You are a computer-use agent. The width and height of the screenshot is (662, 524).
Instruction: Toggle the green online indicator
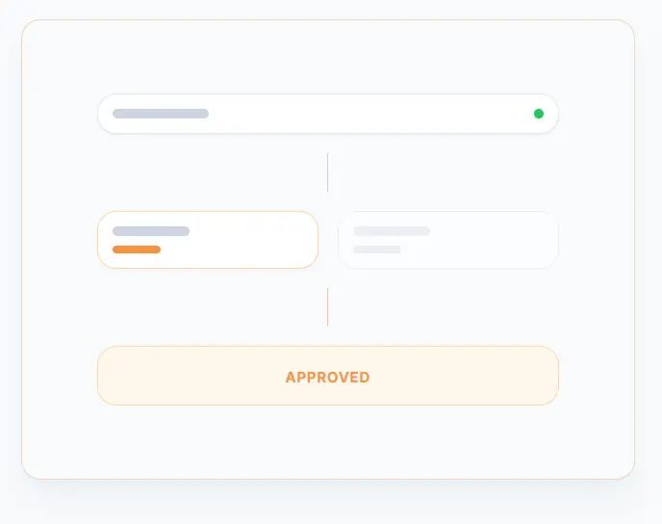[539, 114]
